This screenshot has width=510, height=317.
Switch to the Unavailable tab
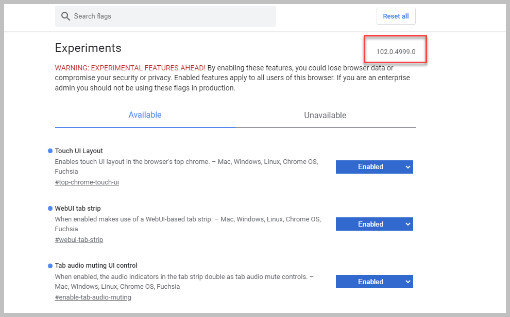tap(325, 116)
